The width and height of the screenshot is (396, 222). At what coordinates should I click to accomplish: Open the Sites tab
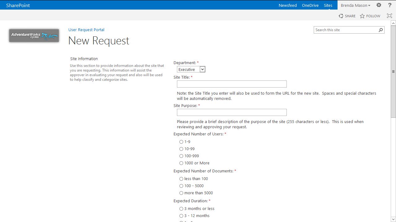click(328, 5)
